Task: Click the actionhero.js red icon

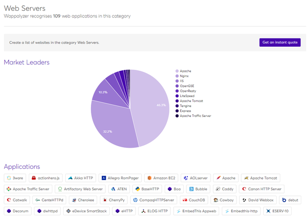Action: [x=34, y=178]
